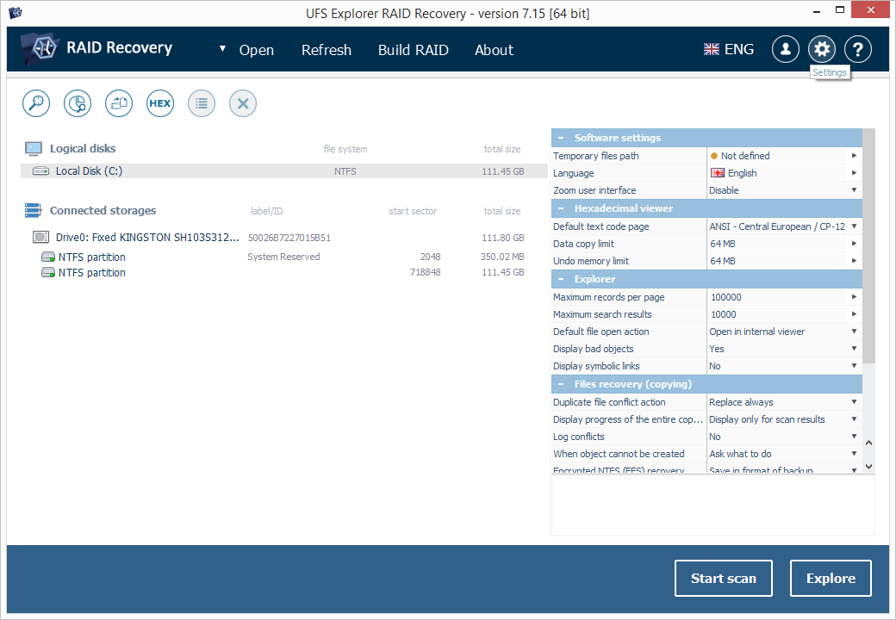Open the Default file open action dropdown

(783, 332)
